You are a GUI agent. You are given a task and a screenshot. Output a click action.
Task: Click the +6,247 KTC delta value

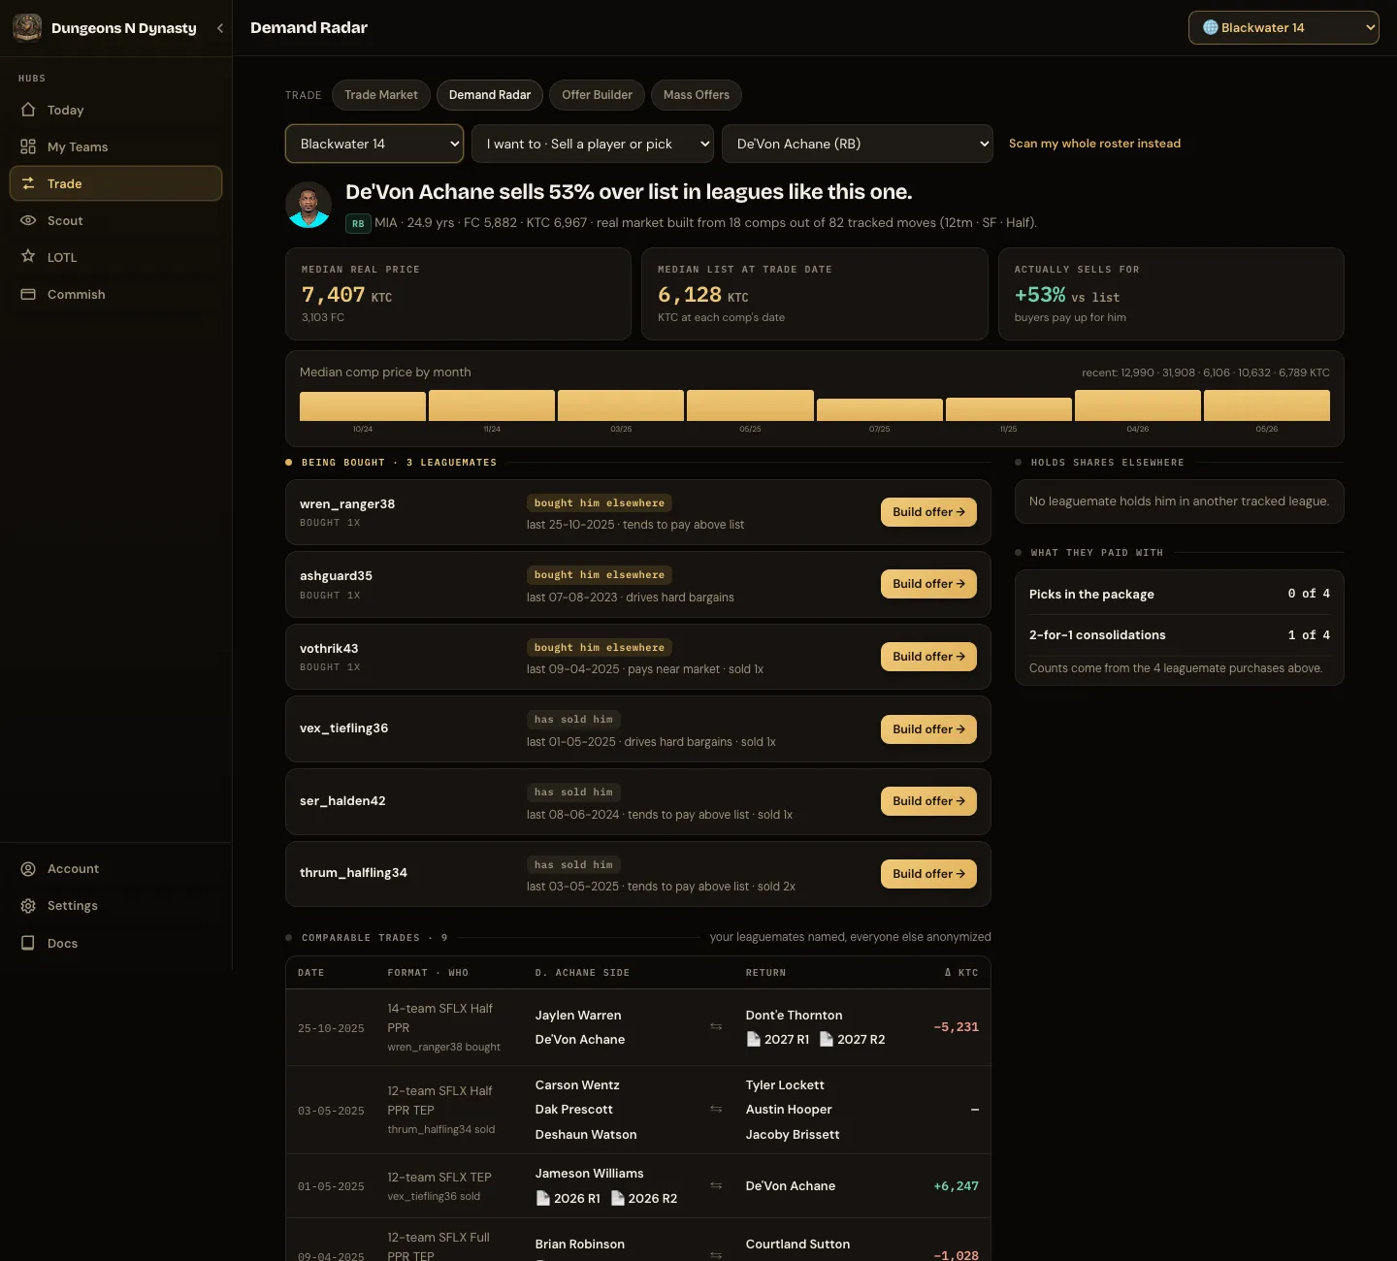956,1186
